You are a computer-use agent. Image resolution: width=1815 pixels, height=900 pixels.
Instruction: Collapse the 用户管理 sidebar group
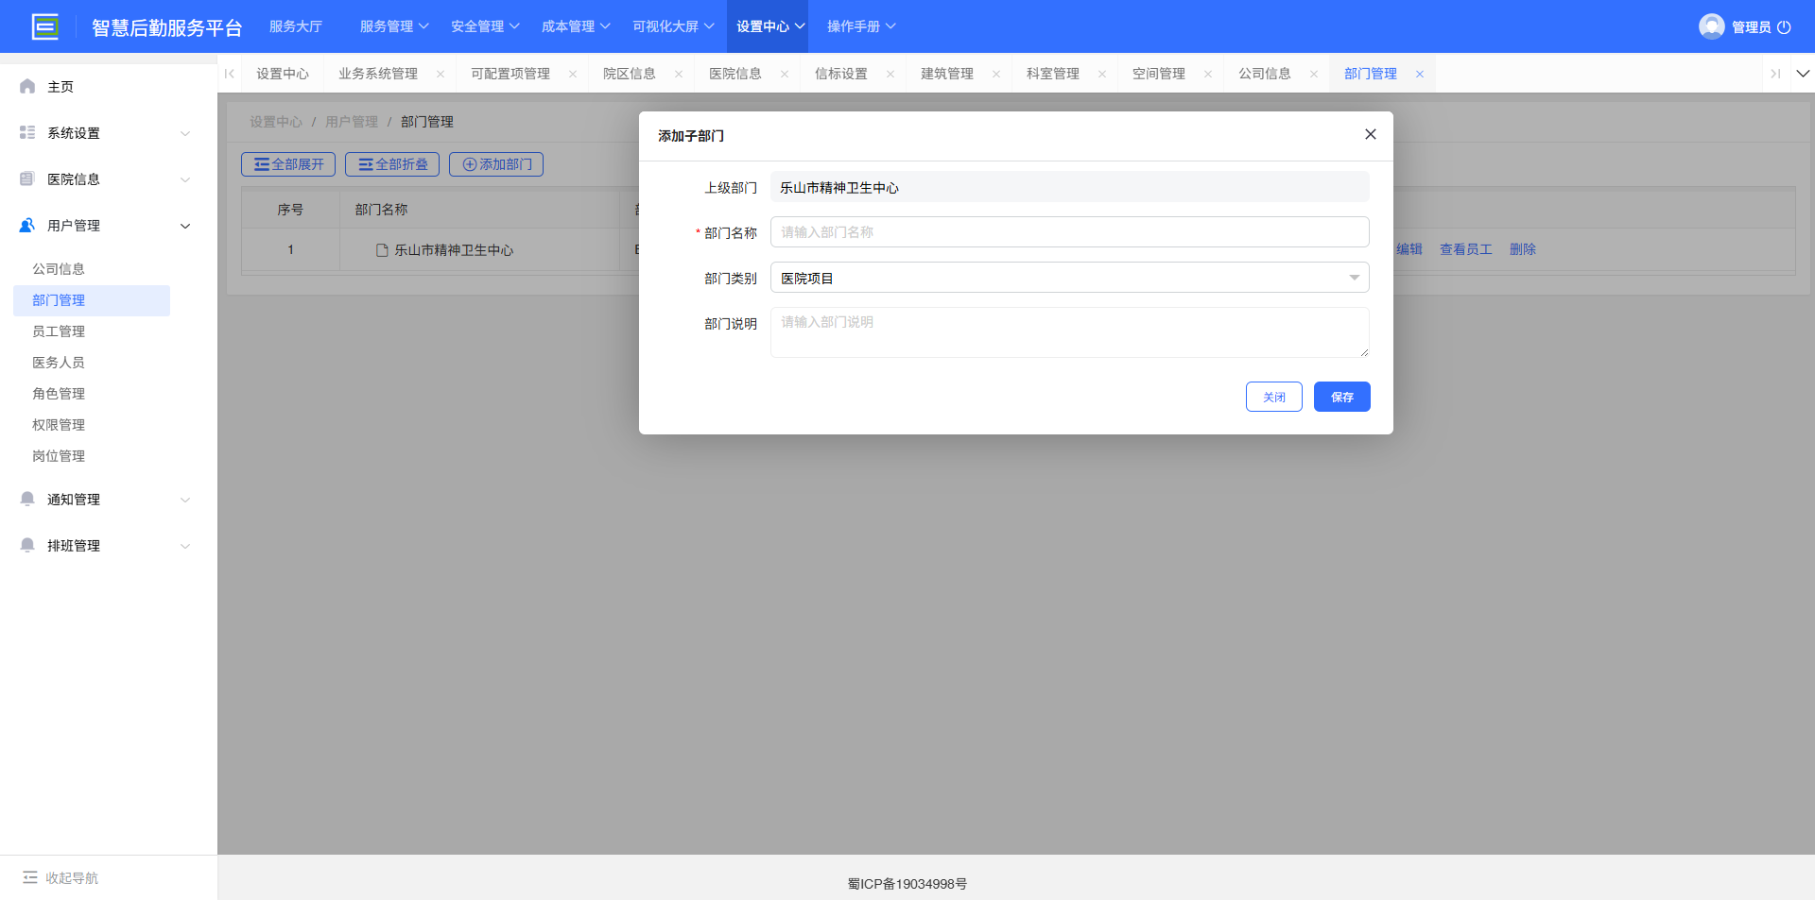point(185,226)
